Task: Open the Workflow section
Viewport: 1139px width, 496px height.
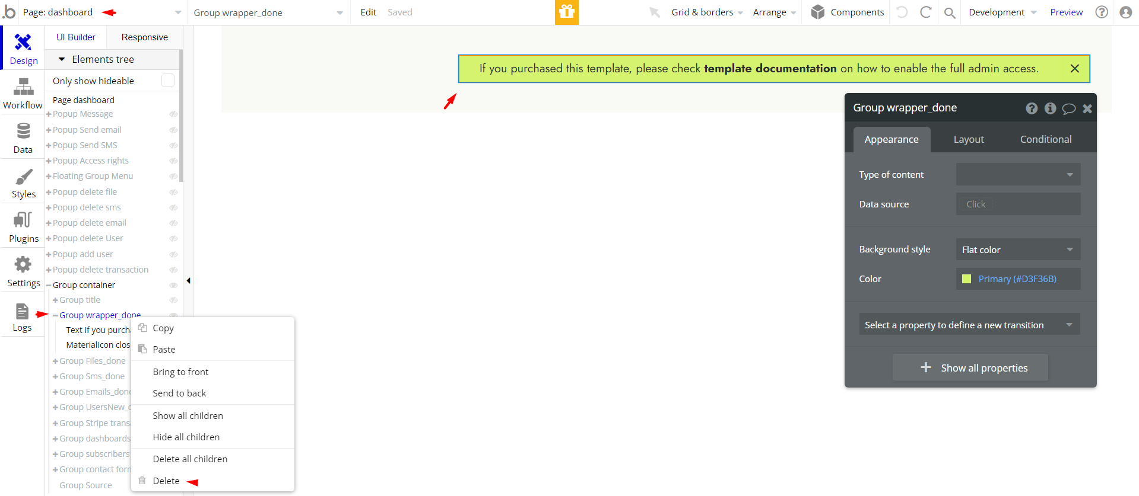Action: tap(23, 93)
